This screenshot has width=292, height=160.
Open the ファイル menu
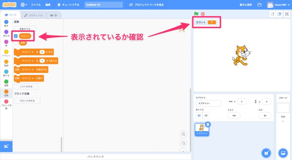click(36, 5)
